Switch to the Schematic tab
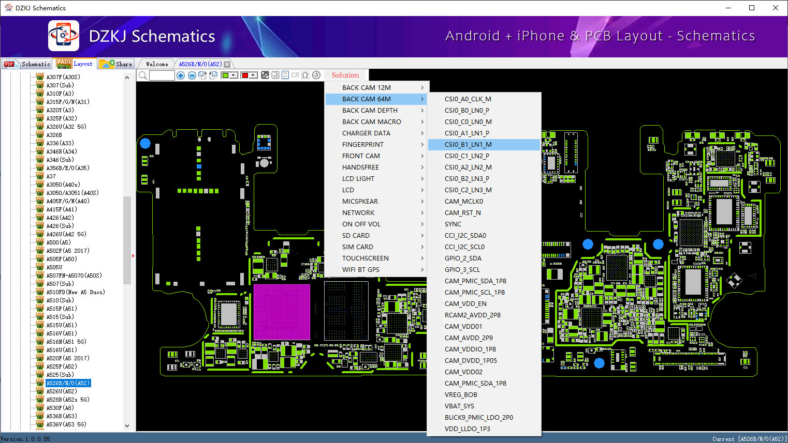This screenshot has width=788, height=443. coord(28,64)
